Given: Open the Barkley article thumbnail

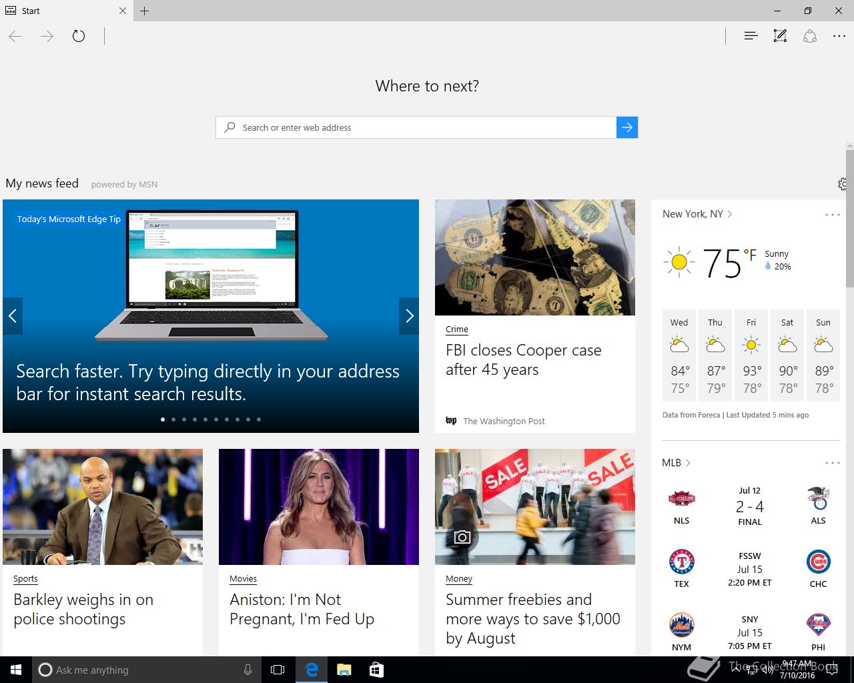Looking at the screenshot, I should (x=103, y=507).
